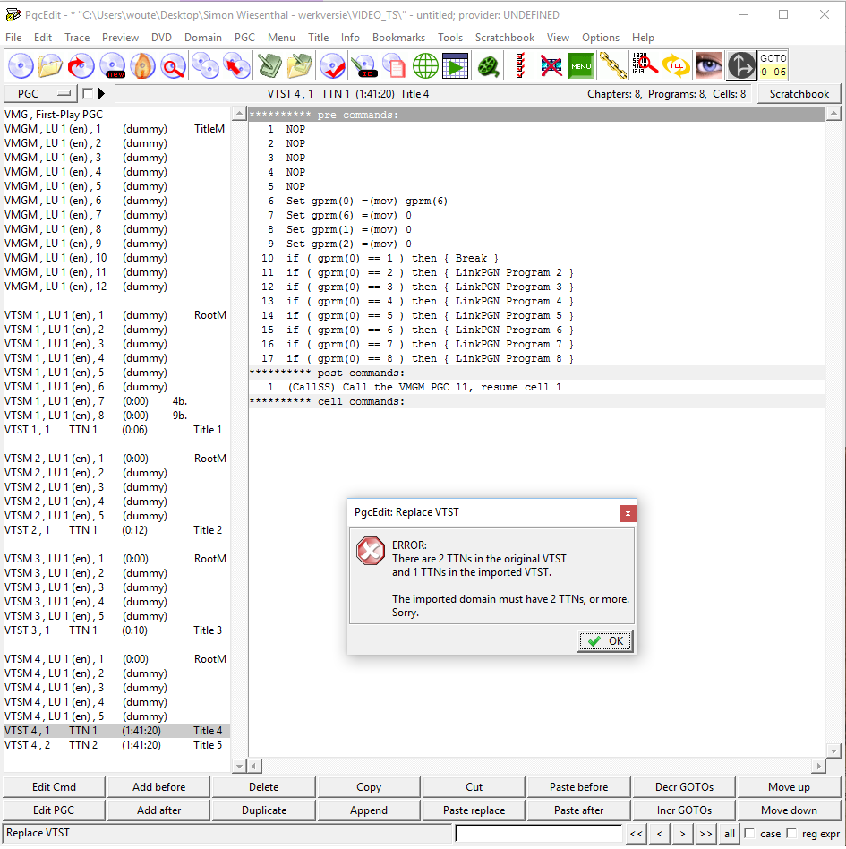
Task: Open the Options menu
Action: click(601, 38)
